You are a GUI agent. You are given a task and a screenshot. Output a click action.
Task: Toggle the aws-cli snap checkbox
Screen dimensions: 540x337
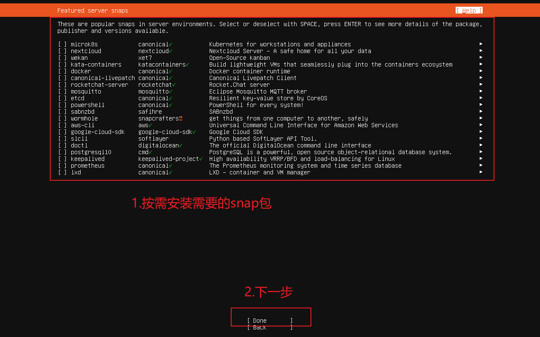[x=62, y=125]
